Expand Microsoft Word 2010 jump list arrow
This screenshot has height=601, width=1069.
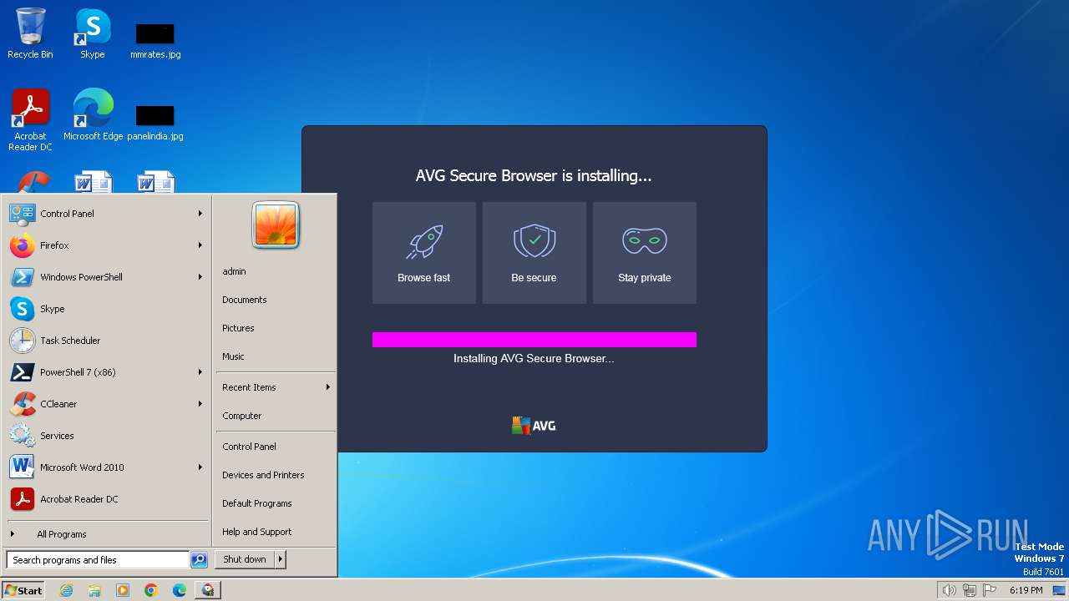point(200,467)
